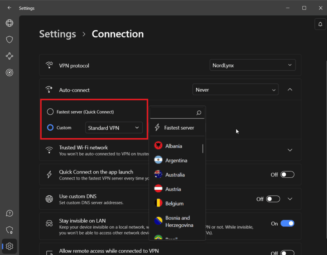The height and width of the screenshot is (255, 327).
Task: Choose Australia from the country list
Action: click(175, 175)
